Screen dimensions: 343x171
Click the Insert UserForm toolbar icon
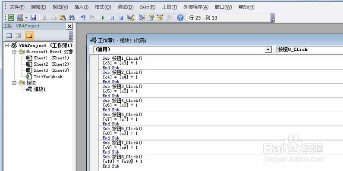coord(20,18)
